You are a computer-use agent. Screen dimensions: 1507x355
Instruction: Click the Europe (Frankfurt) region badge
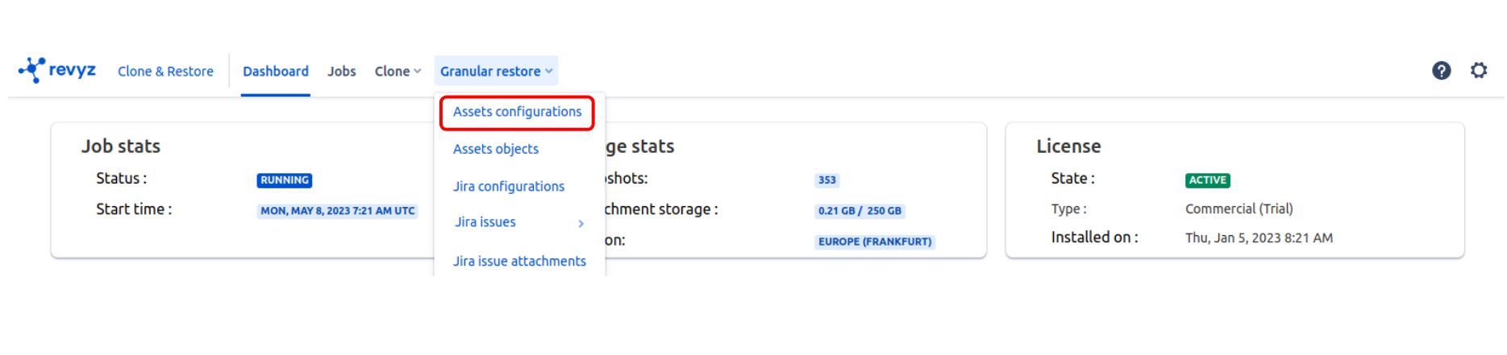(875, 241)
